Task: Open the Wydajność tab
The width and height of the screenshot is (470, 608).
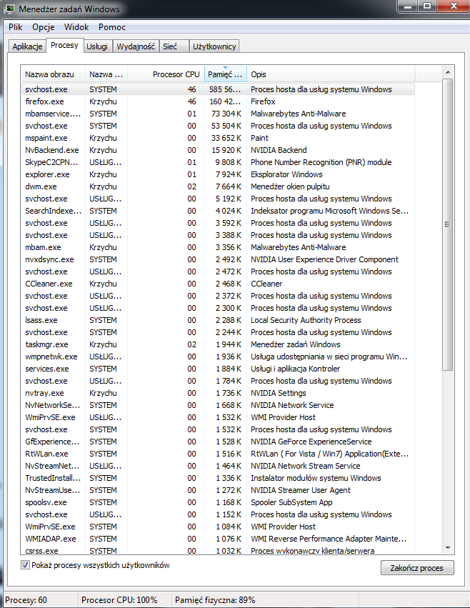Action: 136,46
